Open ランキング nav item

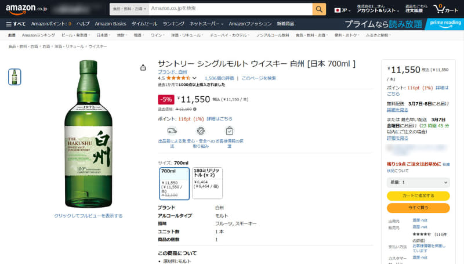173,24
